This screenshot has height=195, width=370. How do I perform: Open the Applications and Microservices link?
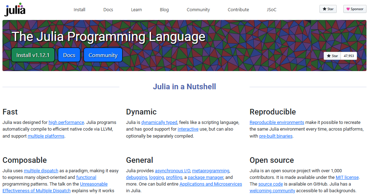coord(211,184)
